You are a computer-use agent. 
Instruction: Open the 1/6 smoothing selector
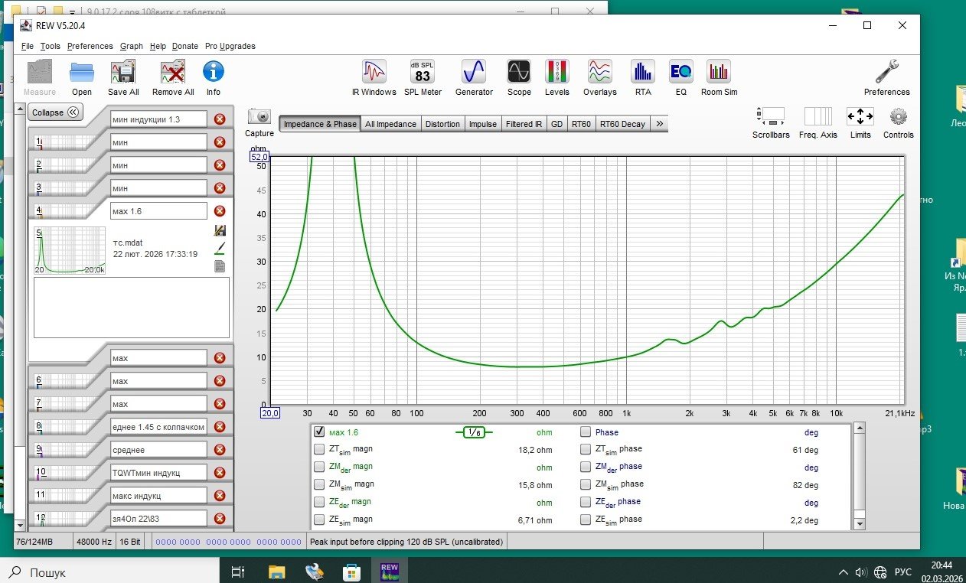click(475, 432)
